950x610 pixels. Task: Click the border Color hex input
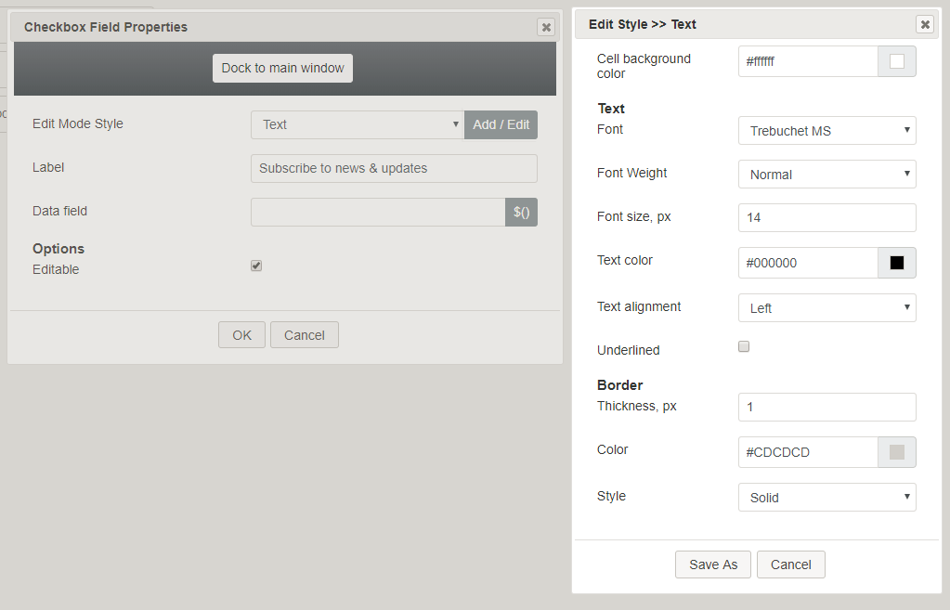pos(808,452)
